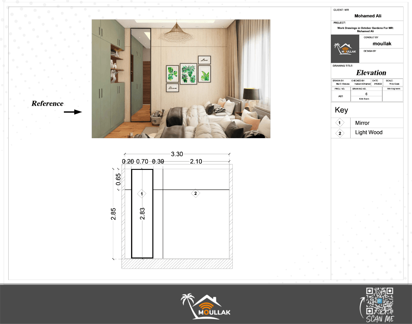This screenshot has width=412, height=324.
Task: Click the Moullak logo in the title block
Action: click(346, 49)
